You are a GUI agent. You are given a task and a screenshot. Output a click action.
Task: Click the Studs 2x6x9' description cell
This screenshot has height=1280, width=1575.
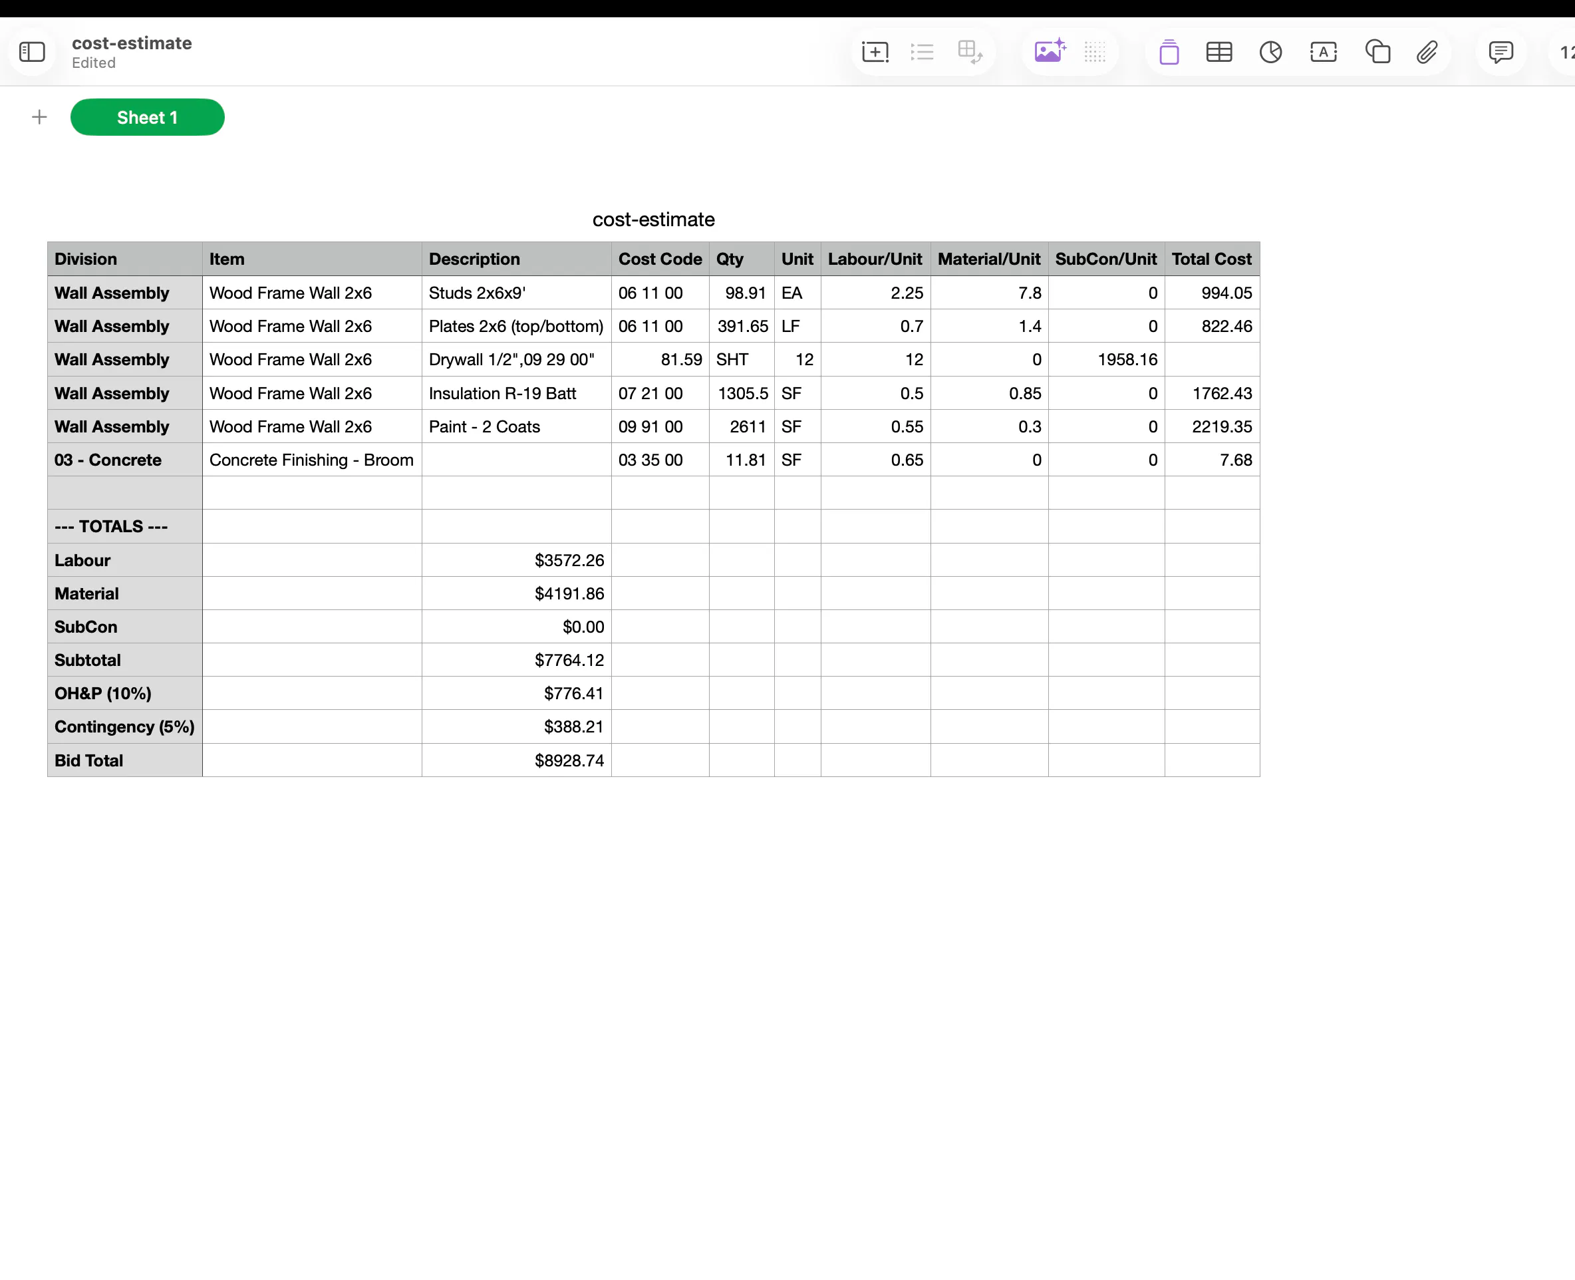pos(517,293)
